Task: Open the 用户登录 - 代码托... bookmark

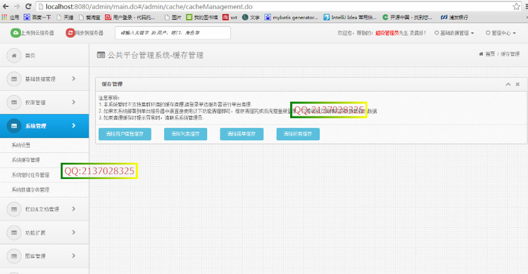Action: click(130, 17)
